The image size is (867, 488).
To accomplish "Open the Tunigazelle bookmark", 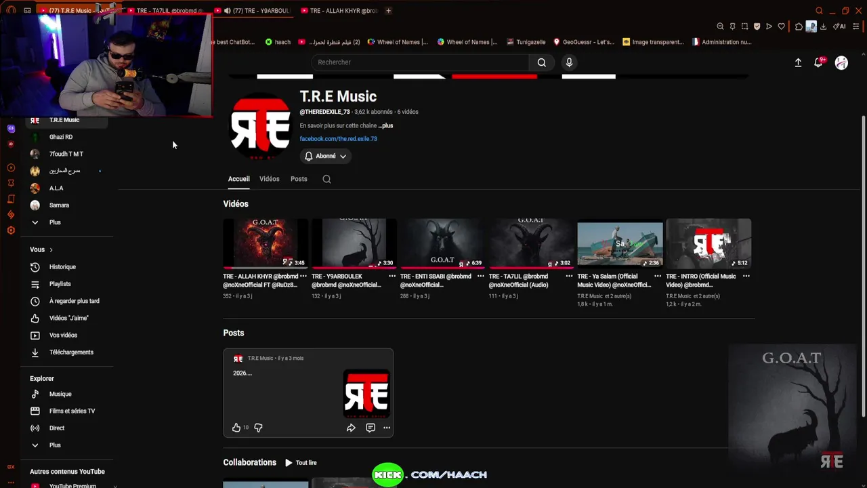I will (526, 42).
